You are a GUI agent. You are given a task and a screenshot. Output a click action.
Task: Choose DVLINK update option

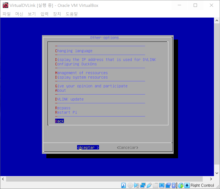point(69,99)
